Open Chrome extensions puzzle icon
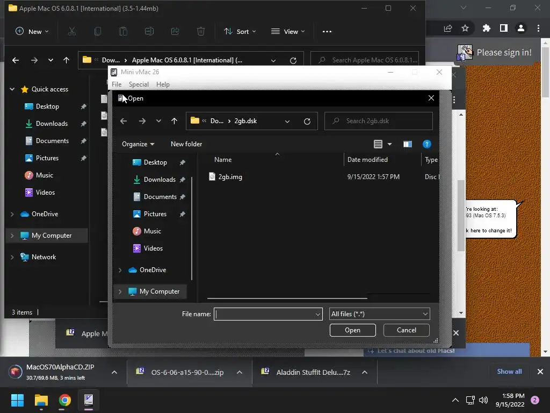The height and width of the screenshot is (413, 550). click(486, 28)
